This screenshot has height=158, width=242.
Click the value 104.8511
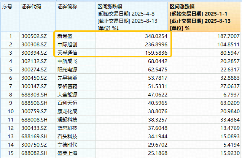coord(228,44)
